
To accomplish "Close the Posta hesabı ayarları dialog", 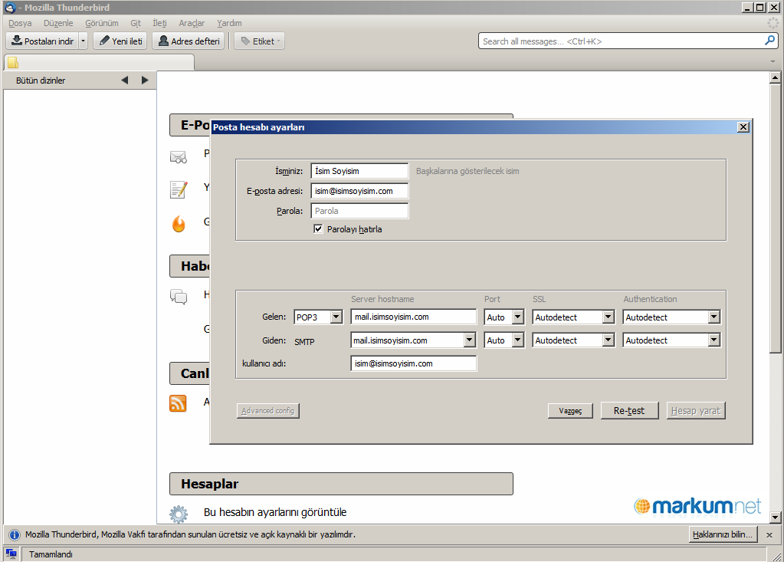I will (x=743, y=127).
